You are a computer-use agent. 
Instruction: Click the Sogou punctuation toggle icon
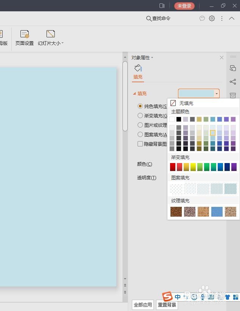186,297
